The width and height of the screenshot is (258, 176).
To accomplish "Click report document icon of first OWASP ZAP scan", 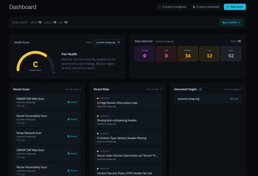I will pyautogui.click(x=68, y=102).
